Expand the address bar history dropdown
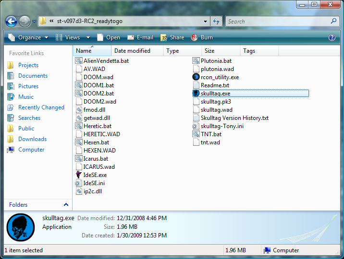Image resolution: width=344 pixels, height=259 pixels. tap(205, 22)
